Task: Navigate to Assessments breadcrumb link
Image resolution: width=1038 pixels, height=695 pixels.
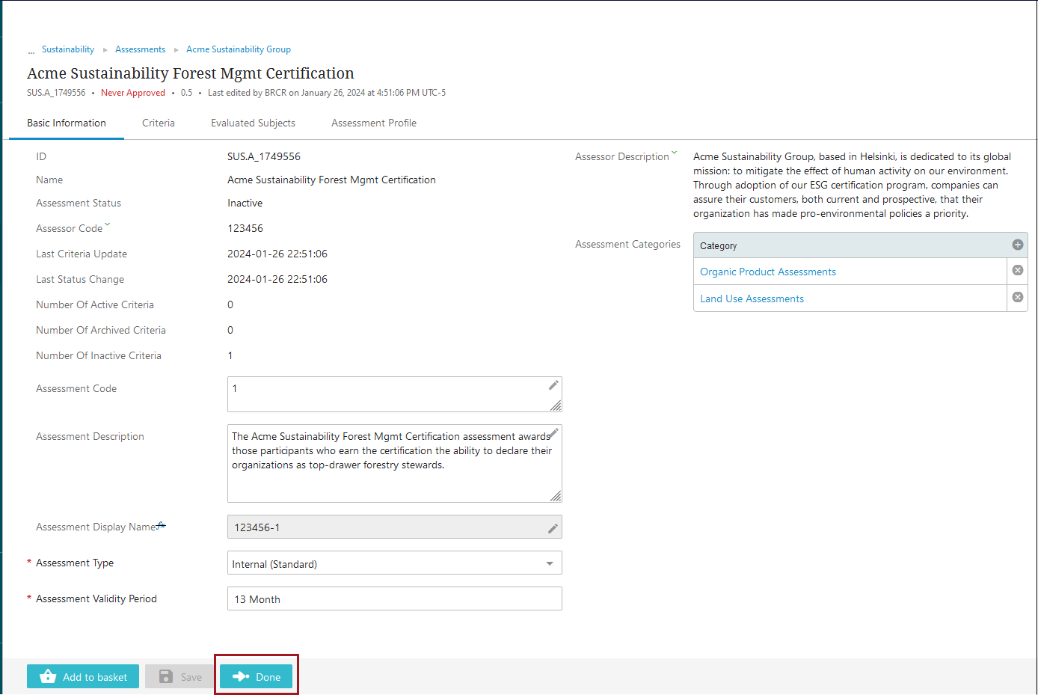Action: click(x=140, y=49)
